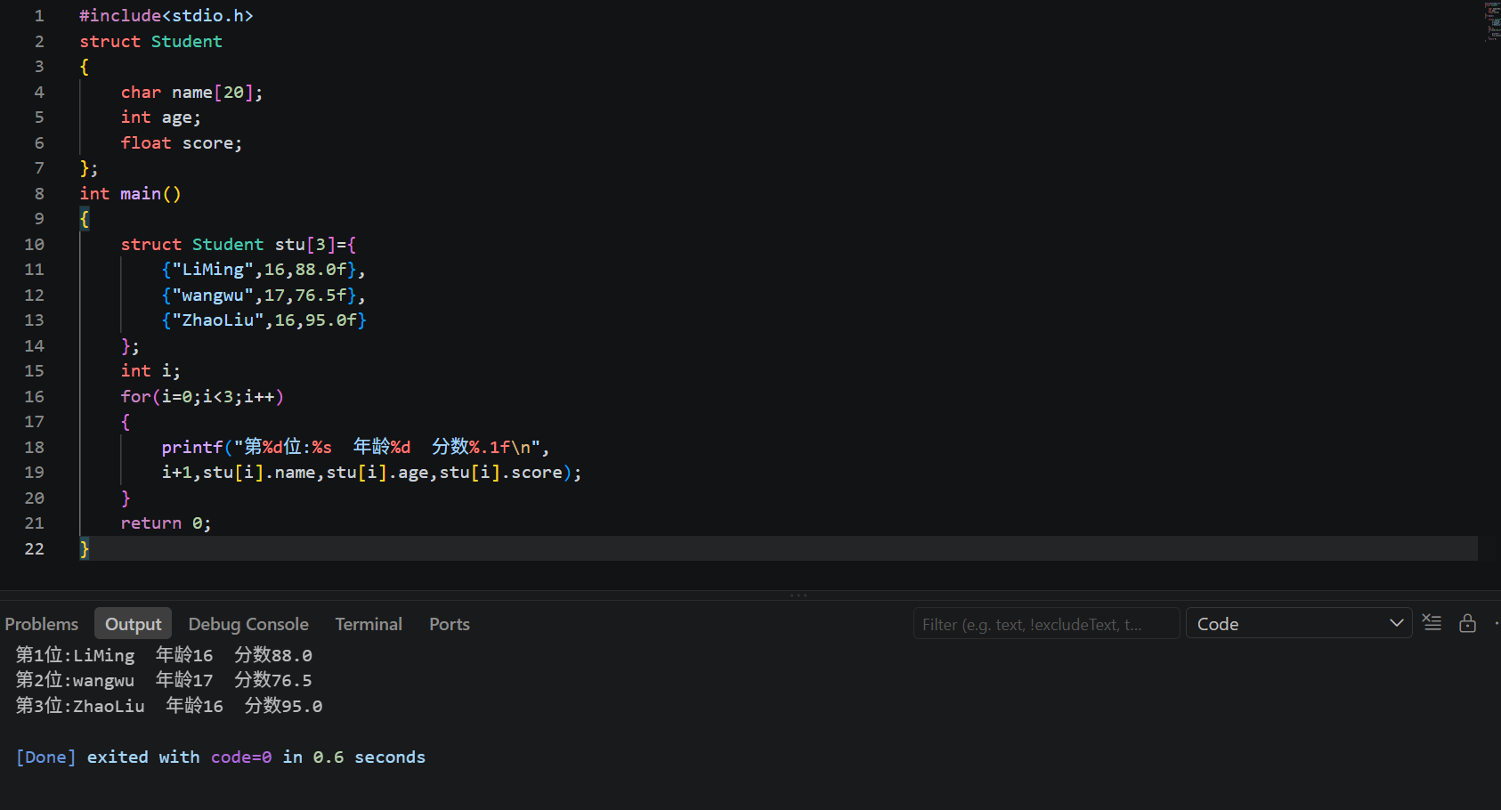
Task: Click output line '第1位:LiMing'
Action: coord(164,655)
